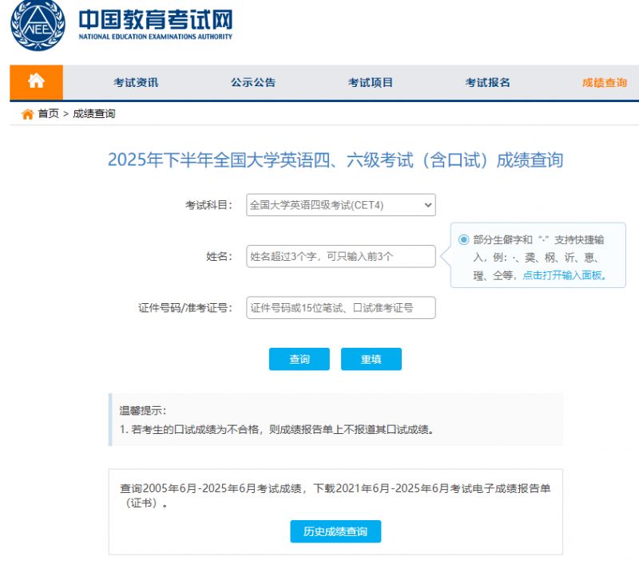Open the 公示公告 menu item
This screenshot has width=639, height=564.
[x=252, y=82]
